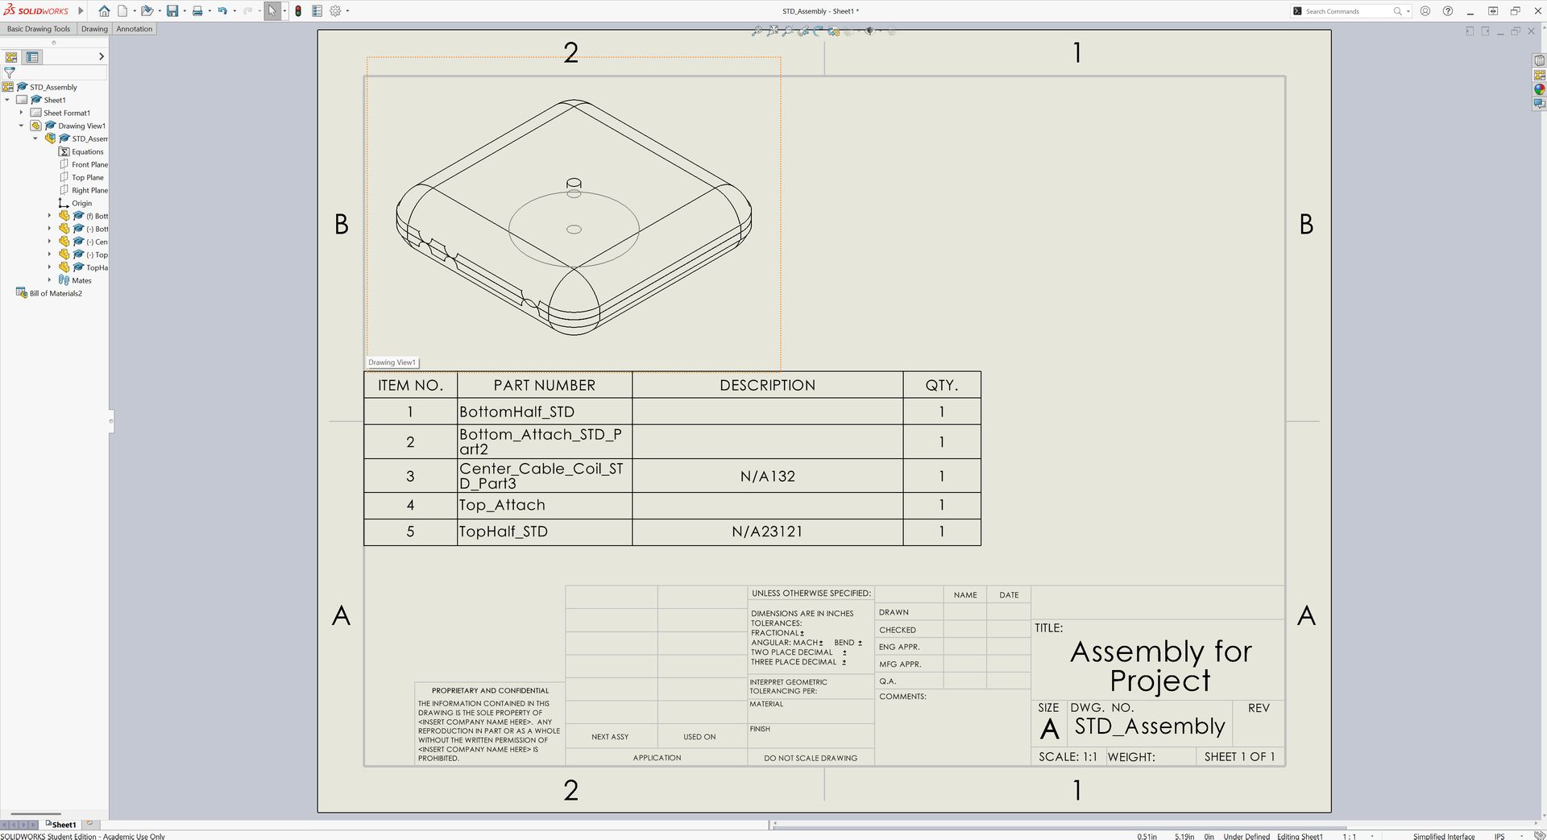Screen dimensions: 1547x840
Task: Click the BOM cell BottomHalf_STD
Action: point(545,412)
